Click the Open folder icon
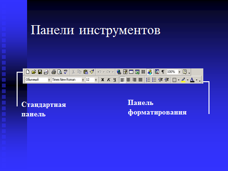This screenshot has width=228, height=171. [x=34, y=72]
